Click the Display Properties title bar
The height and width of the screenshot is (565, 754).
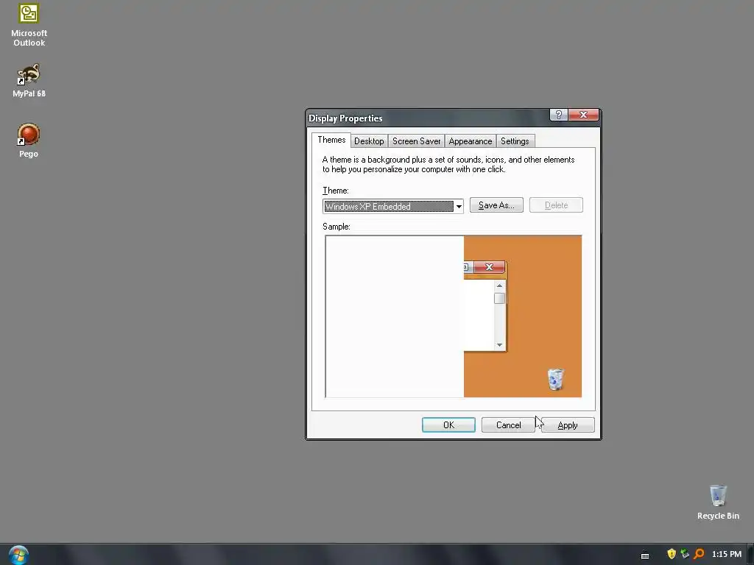pyautogui.click(x=428, y=118)
